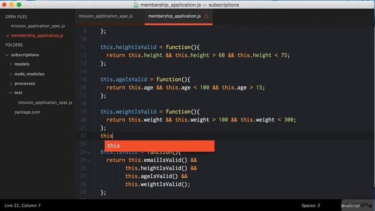Open JavaScript syntax selector in status bar
The height and width of the screenshot is (211, 375).
click(350, 206)
